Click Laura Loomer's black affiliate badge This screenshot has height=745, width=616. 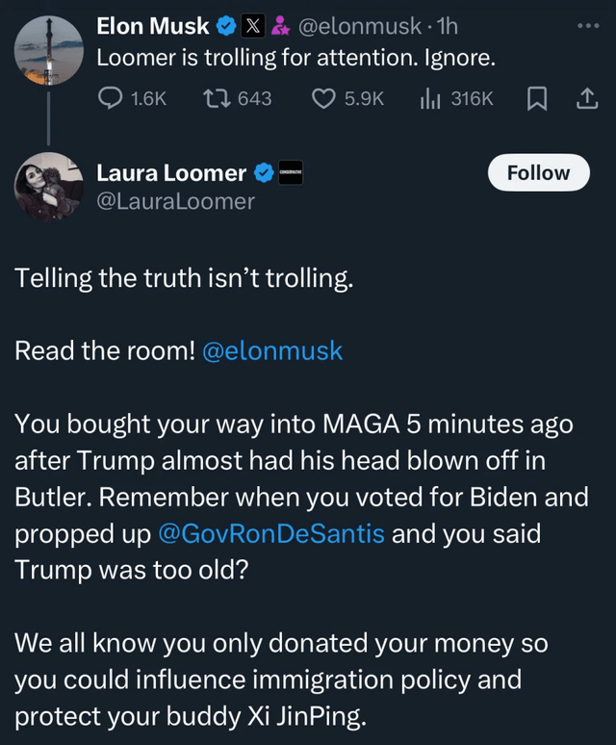290,173
